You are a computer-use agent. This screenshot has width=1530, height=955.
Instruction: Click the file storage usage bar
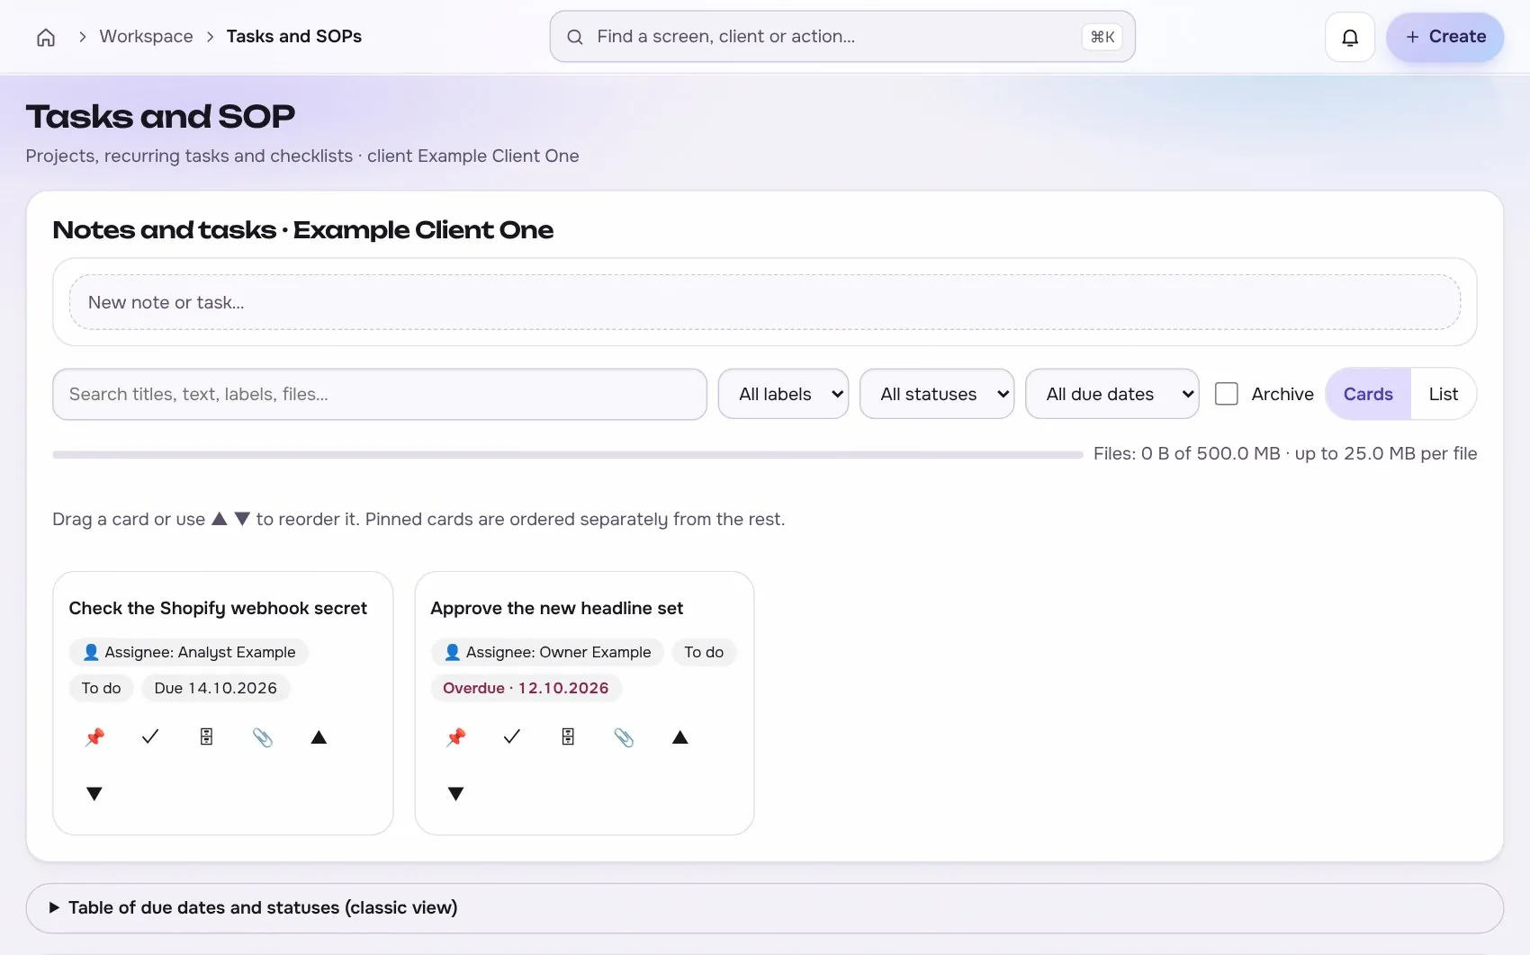tap(568, 455)
